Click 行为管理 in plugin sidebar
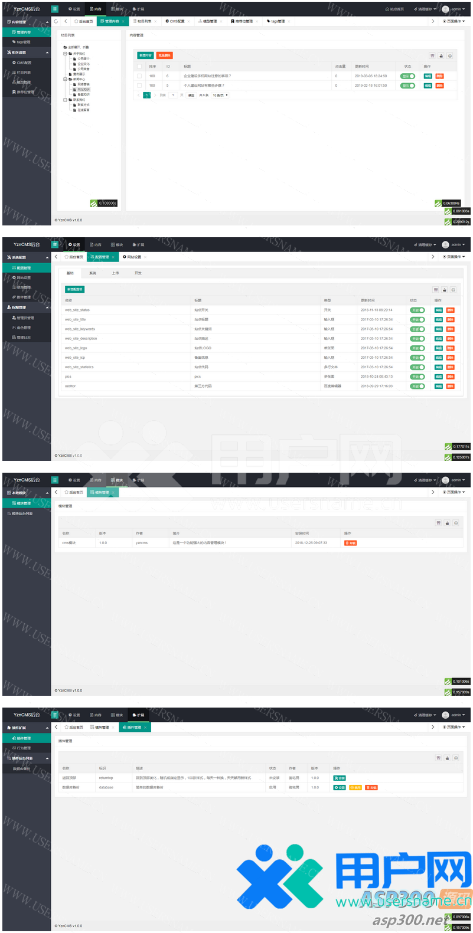This screenshot has height=933, width=473. point(22,748)
